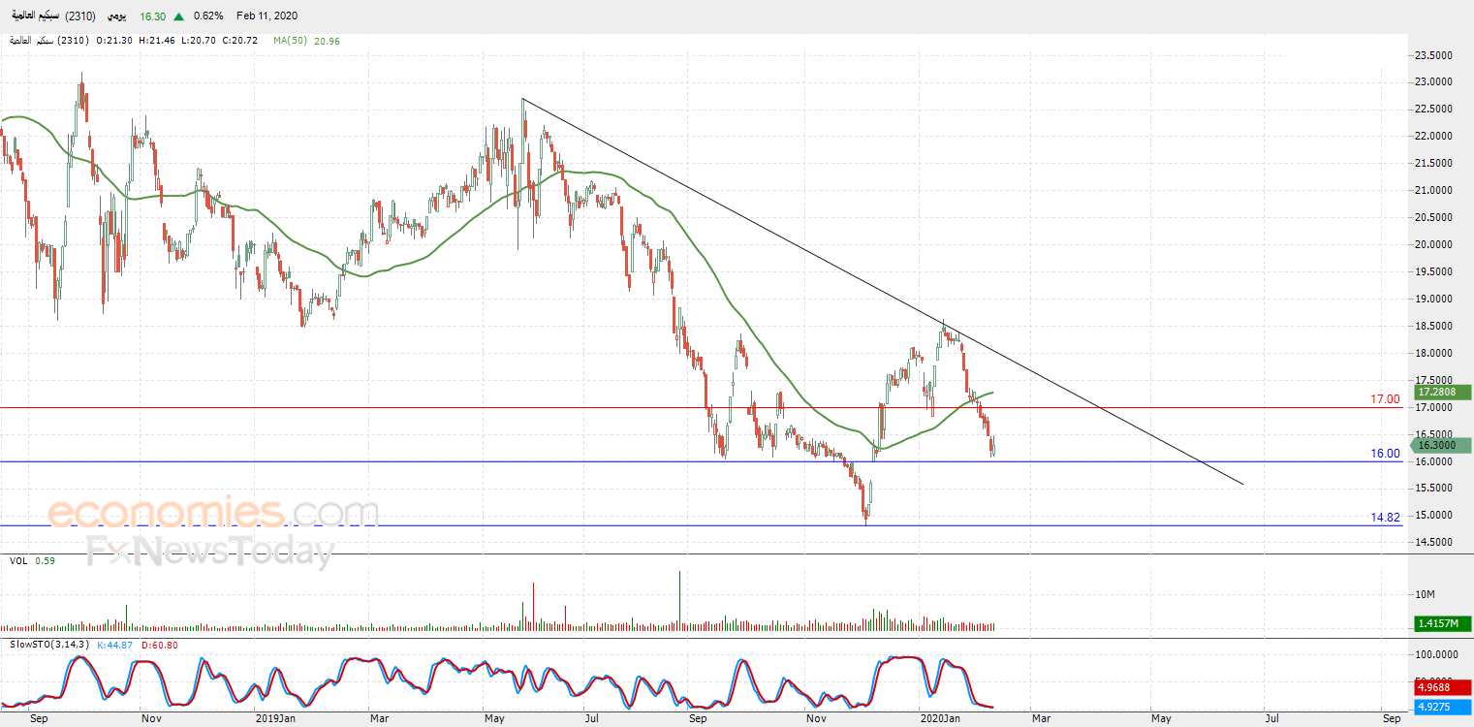Image resolution: width=1474 pixels, height=727 pixels.
Task: Select the red 17.00 resistance level label
Action: click(1385, 399)
